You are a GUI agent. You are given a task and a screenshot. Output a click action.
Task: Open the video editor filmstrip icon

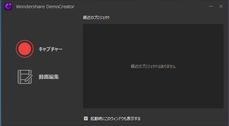pyautogui.click(x=25, y=77)
